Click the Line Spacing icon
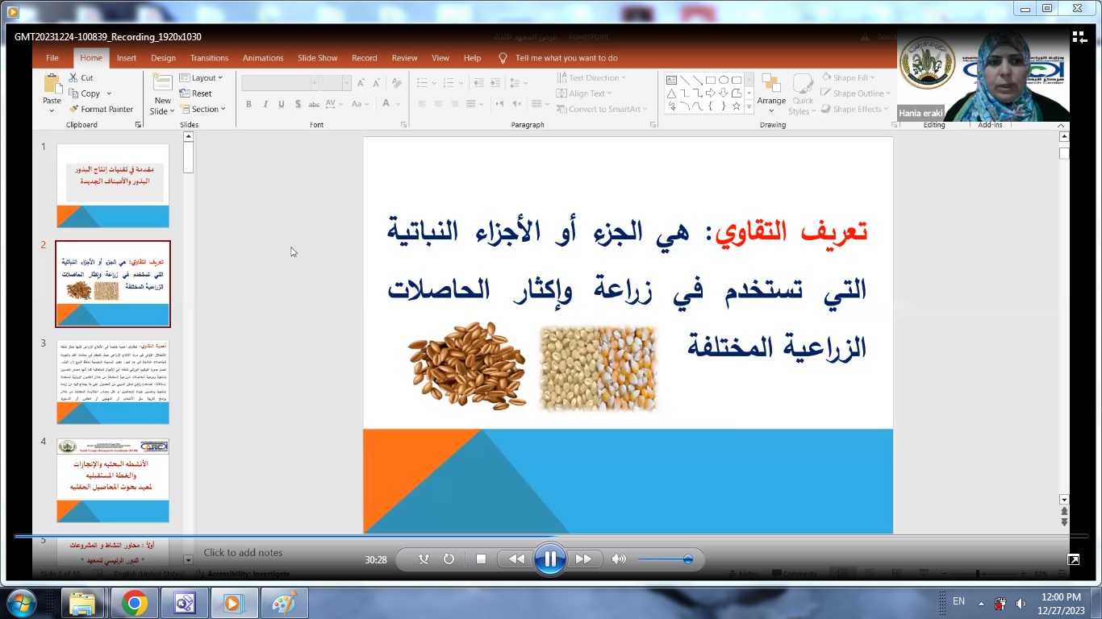The height and width of the screenshot is (619, 1102). click(x=516, y=83)
